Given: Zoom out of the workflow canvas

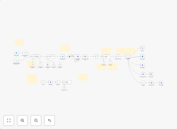Looking at the screenshot, I should 36,120.
